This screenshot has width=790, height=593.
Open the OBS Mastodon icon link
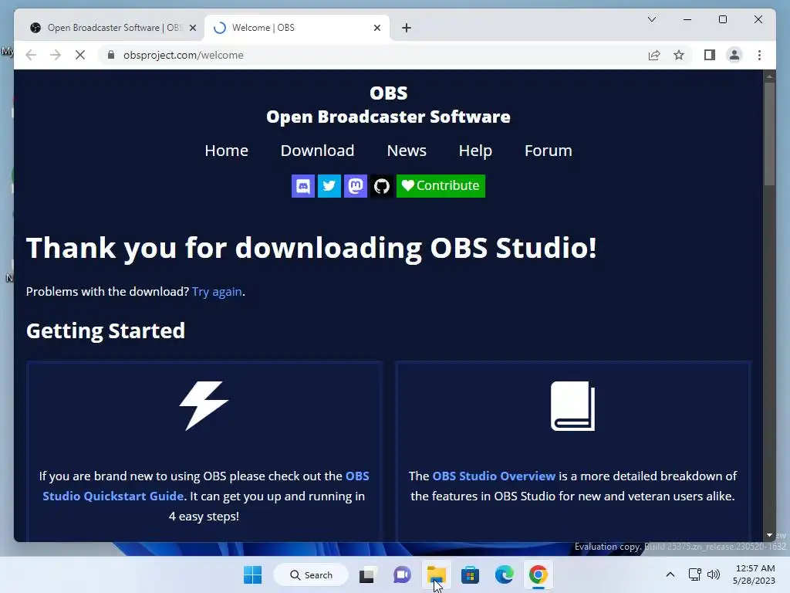[x=355, y=186]
